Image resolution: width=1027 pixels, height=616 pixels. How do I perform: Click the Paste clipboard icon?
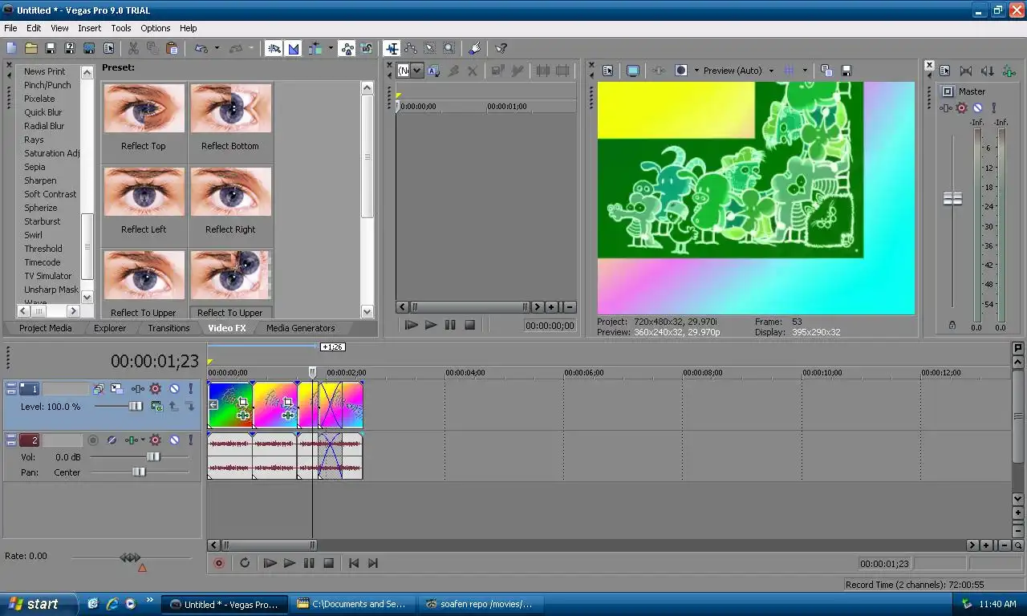(x=172, y=48)
